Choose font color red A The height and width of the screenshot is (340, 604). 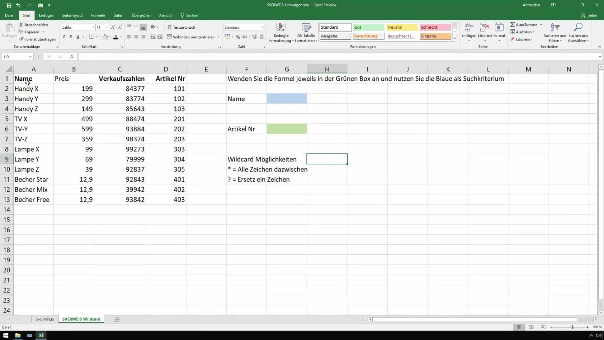(x=116, y=37)
